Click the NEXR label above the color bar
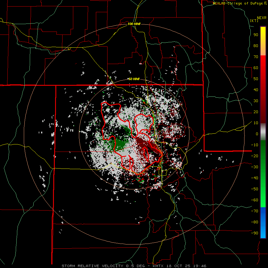This screenshot has width=268, height=268. click(262, 18)
